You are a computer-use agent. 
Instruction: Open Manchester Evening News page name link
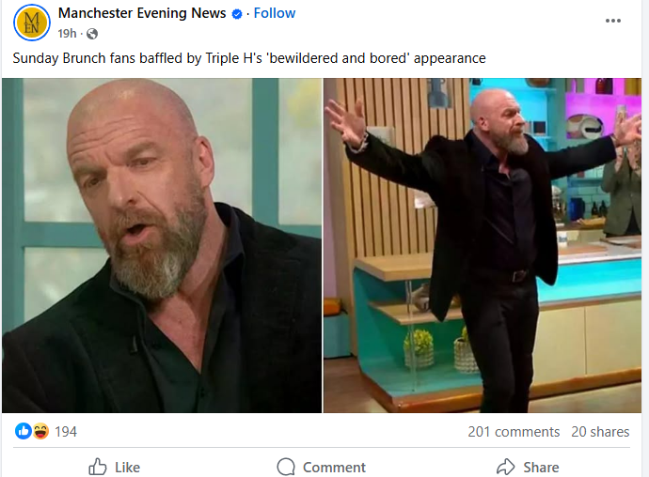[142, 13]
